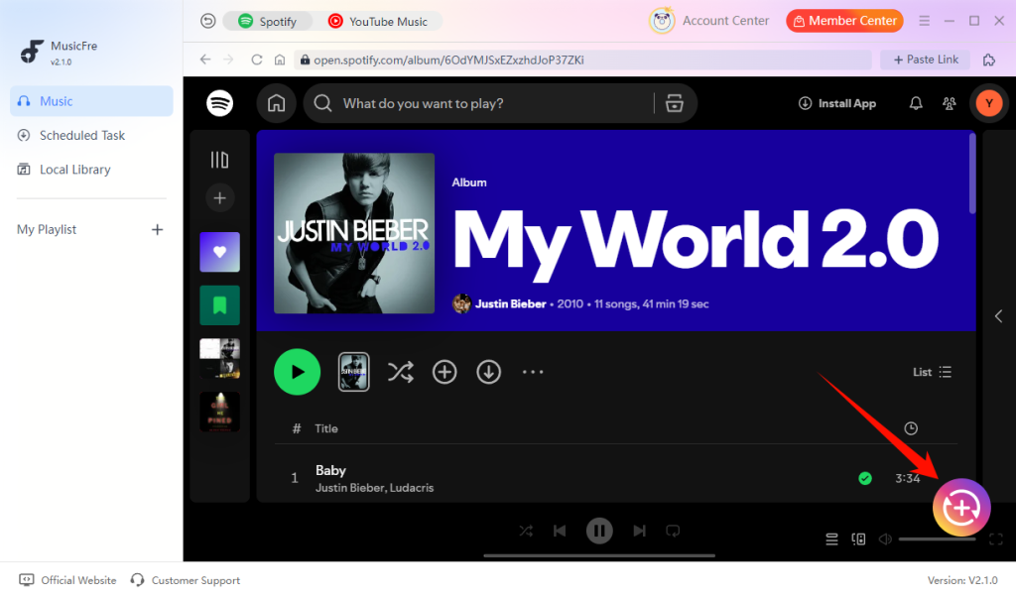Image resolution: width=1016 pixels, height=599 pixels.
Task: Reload the Spotify web page
Action: point(257,60)
